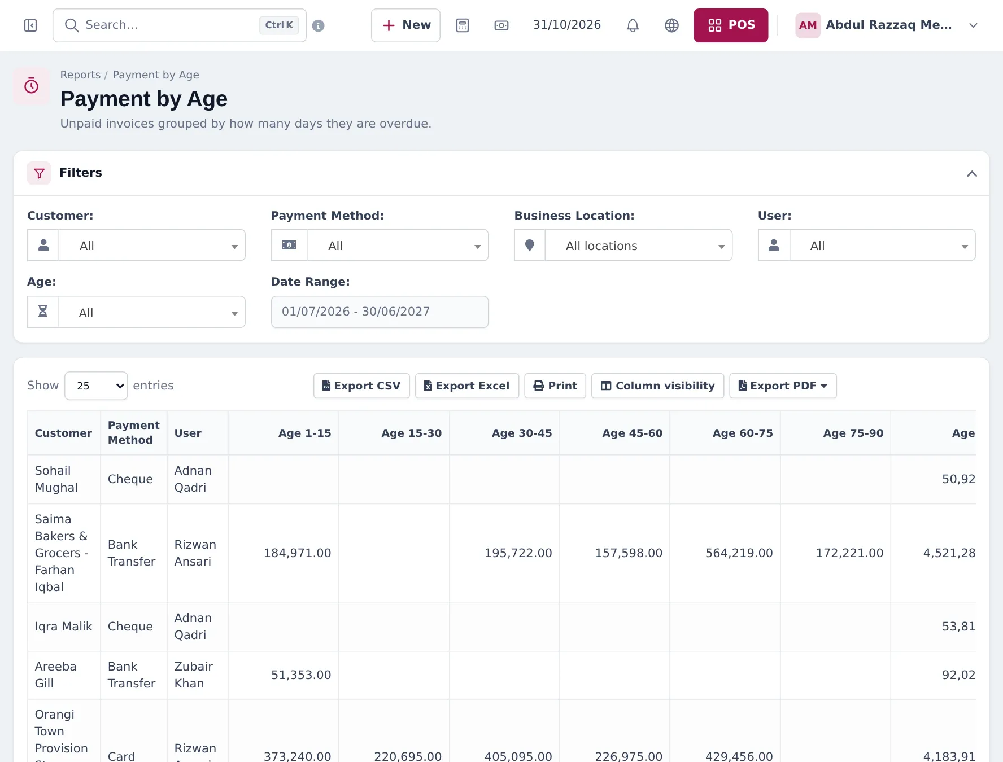This screenshot has height=762, width=1003.
Task: Open the cash register money icon
Action: point(501,25)
